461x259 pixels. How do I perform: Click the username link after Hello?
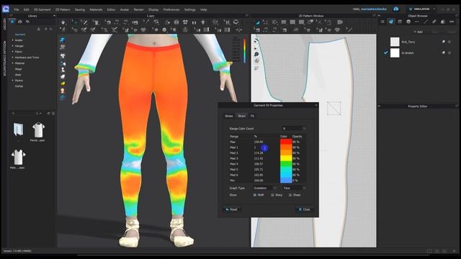pos(374,9)
